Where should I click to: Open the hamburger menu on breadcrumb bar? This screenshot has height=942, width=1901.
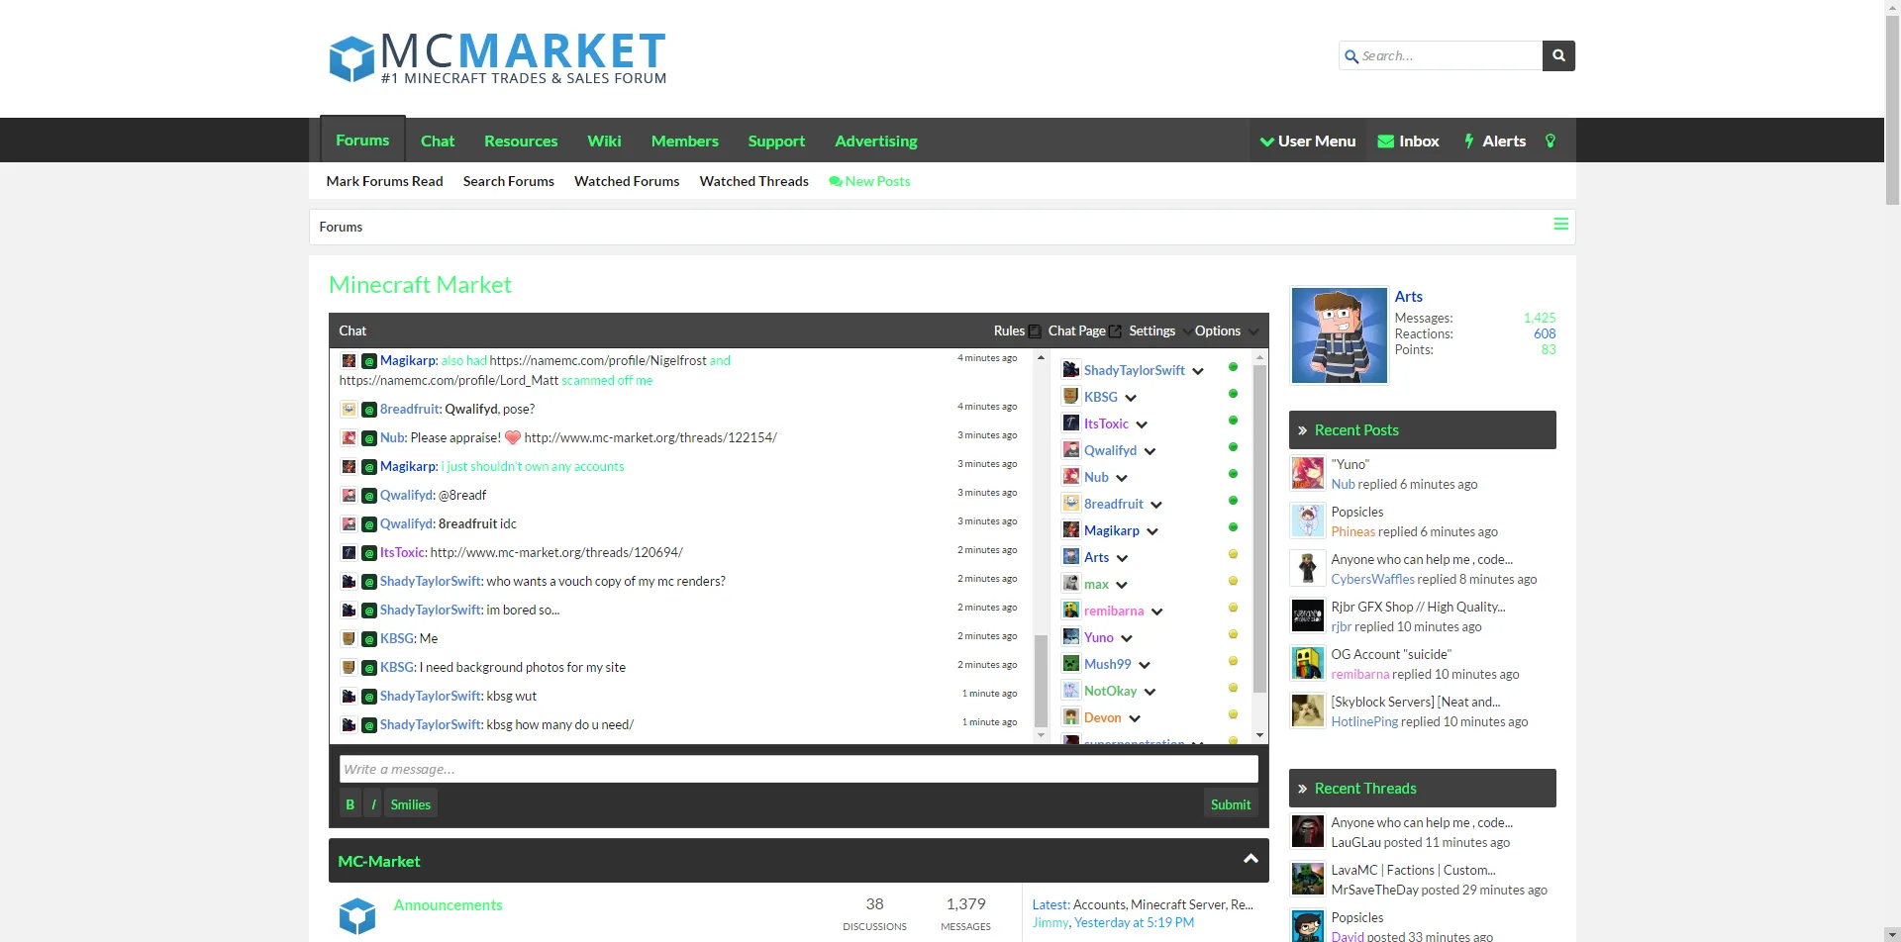point(1560,225)
